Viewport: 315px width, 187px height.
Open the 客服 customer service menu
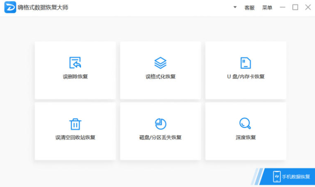[250, 8]
